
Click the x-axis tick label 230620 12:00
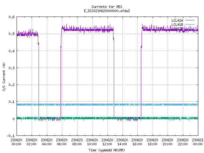pos(107,142)
